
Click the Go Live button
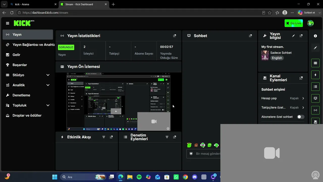[x=294, y=23]
